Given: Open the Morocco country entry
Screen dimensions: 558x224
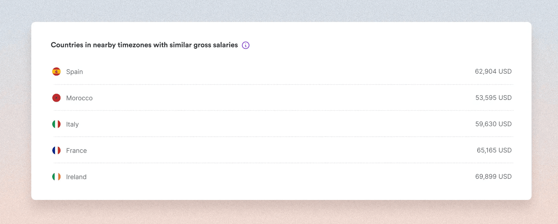Looking at the screenshot, I should (x=79, y=98).
